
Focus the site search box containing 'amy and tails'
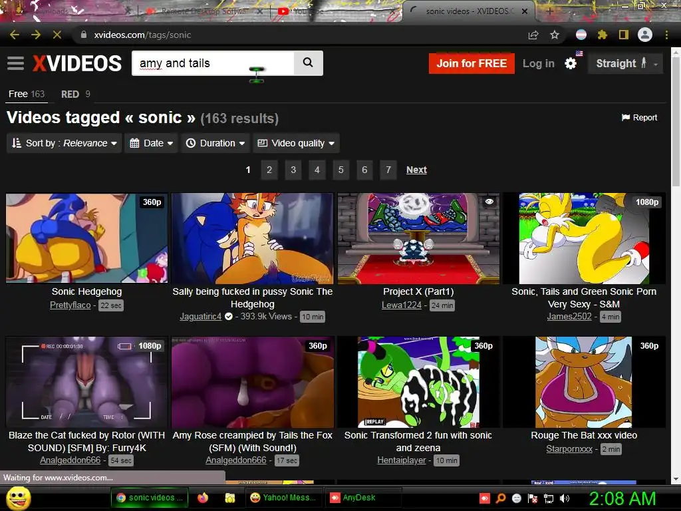coord(213,63)
